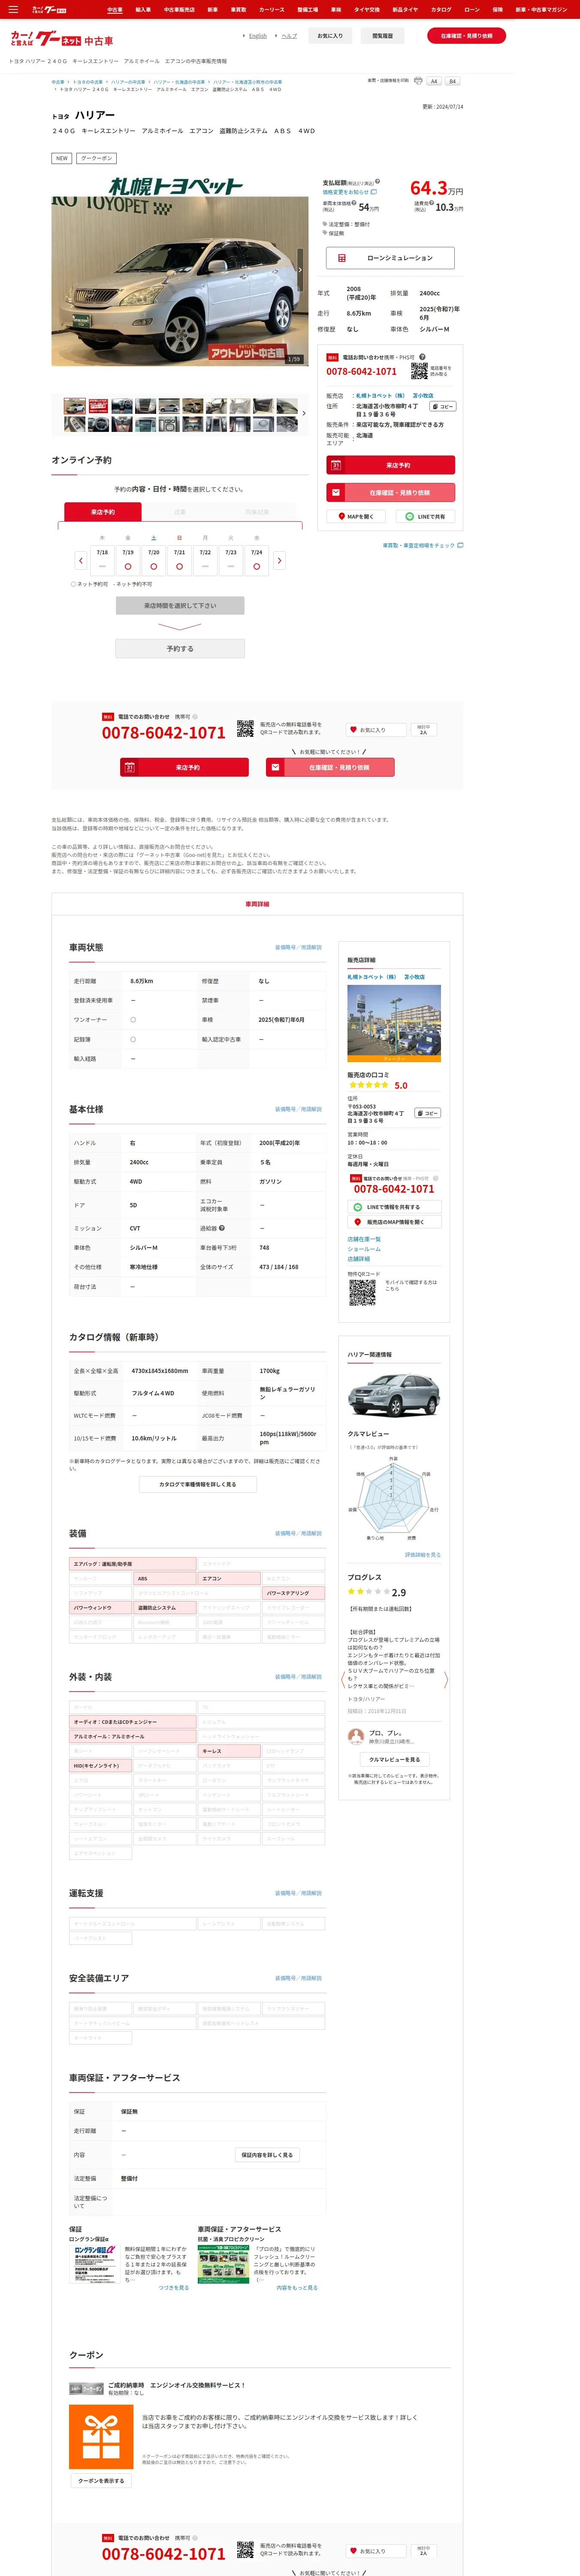Image resolution: width=580 pixels, height=2576 pixels.
Task: Advance the thumbnail strip with right arrow
Action: [x=304, y=413]
